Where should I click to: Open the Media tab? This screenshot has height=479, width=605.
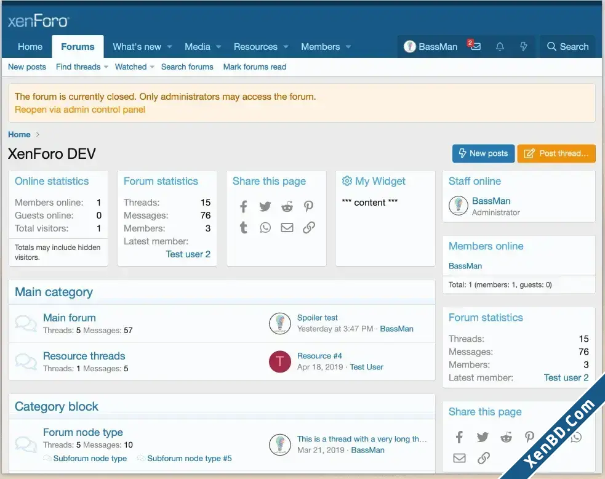coord(198,47)
